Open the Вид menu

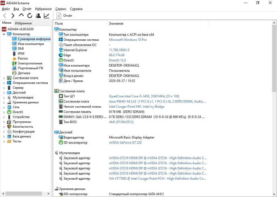click(16, 9)
